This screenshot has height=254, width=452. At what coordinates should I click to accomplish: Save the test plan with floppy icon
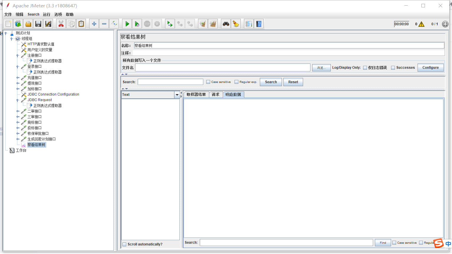[x=38, y=24]
